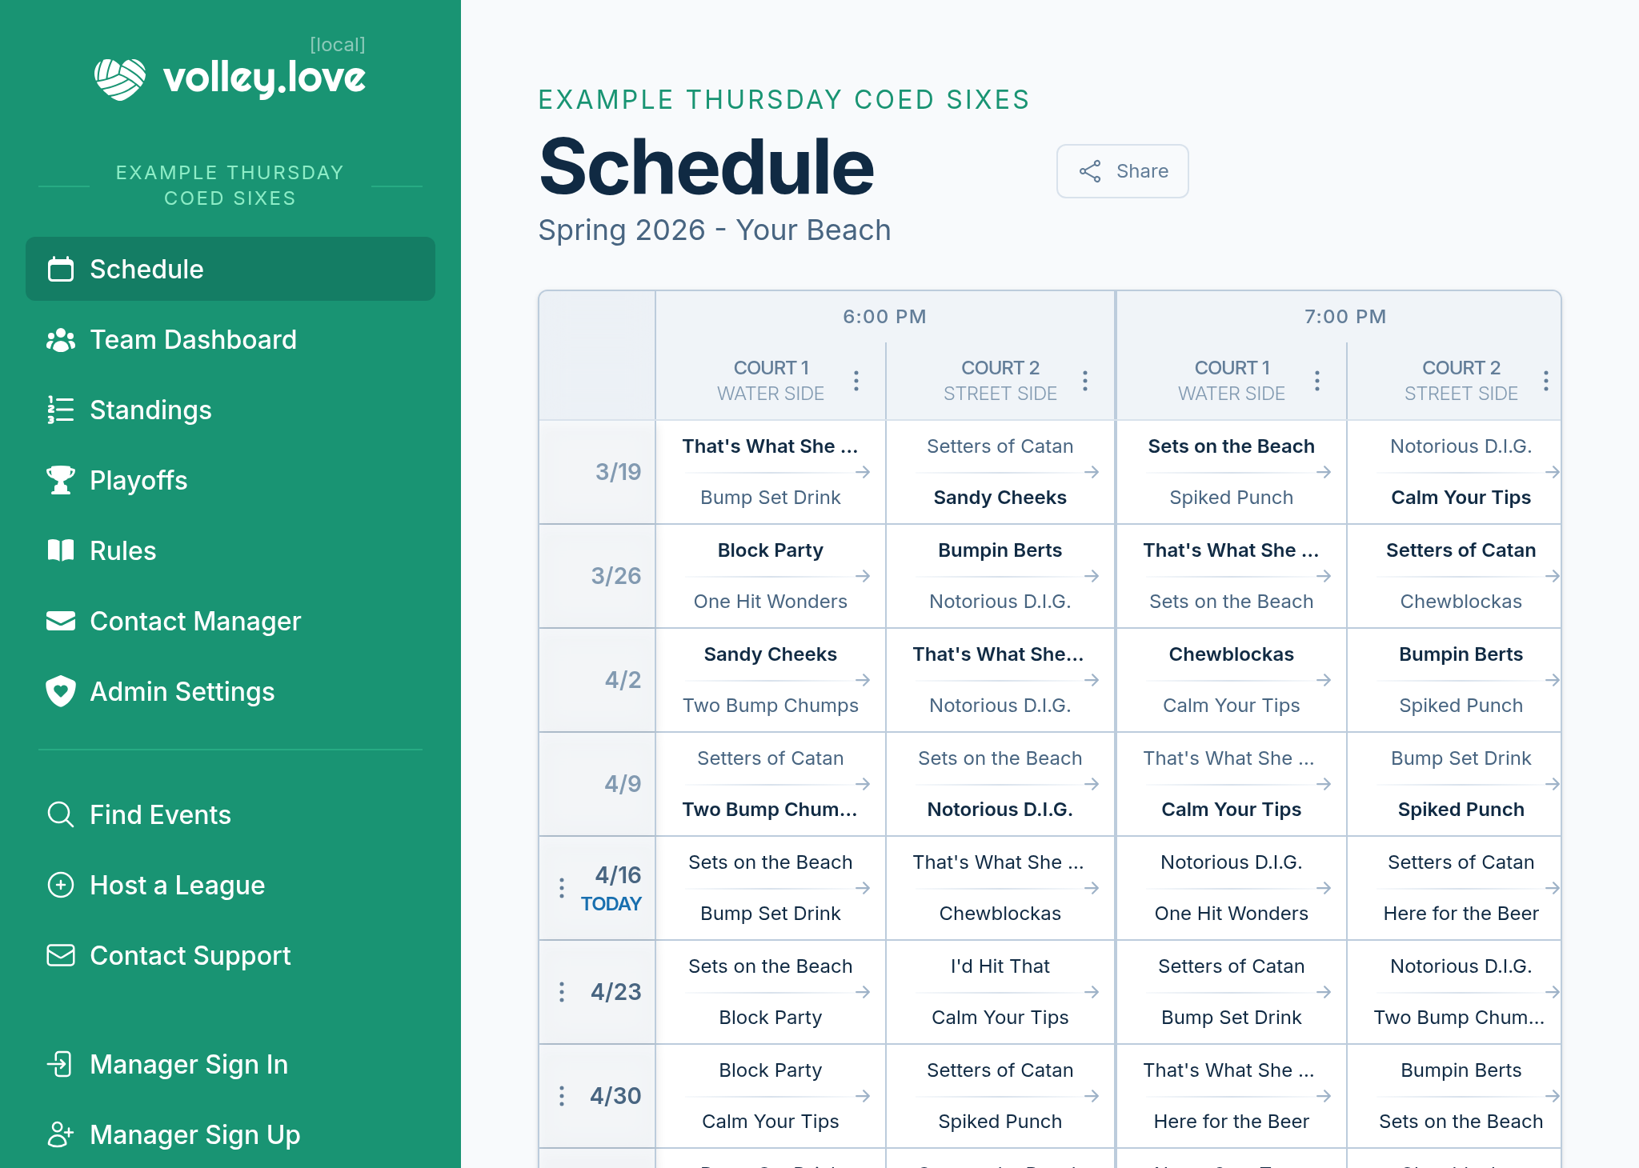The image size is (1639, 1168).
Task: Click the Playoffs trophy icon
Action: (x=61, y=480)
